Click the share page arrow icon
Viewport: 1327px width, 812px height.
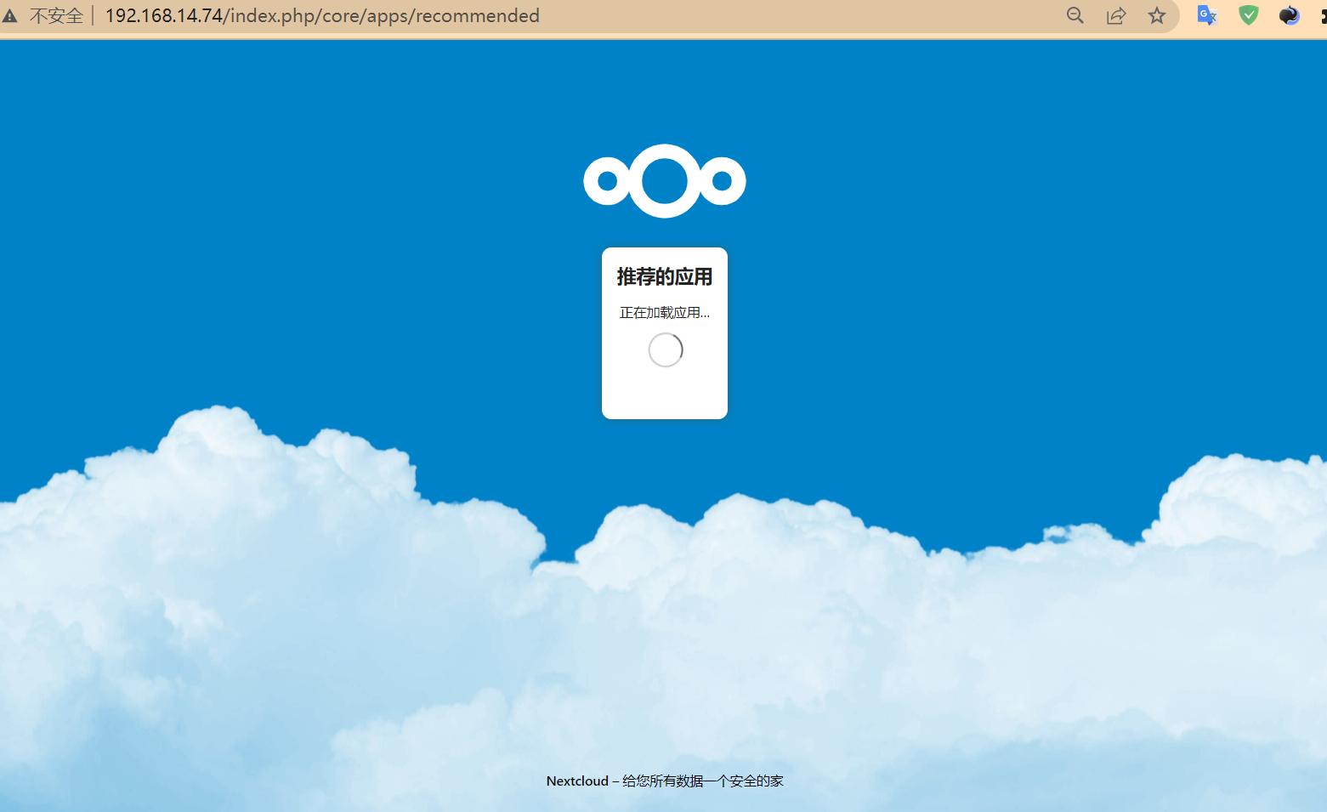pos(1115,16)
